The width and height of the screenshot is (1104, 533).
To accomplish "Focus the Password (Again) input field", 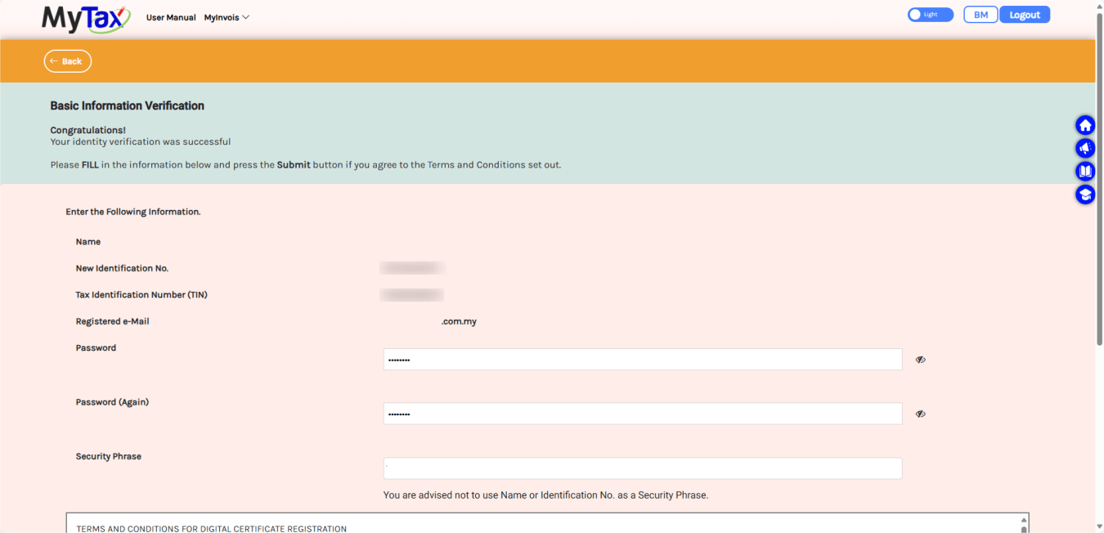I will (x=643, y=414).
